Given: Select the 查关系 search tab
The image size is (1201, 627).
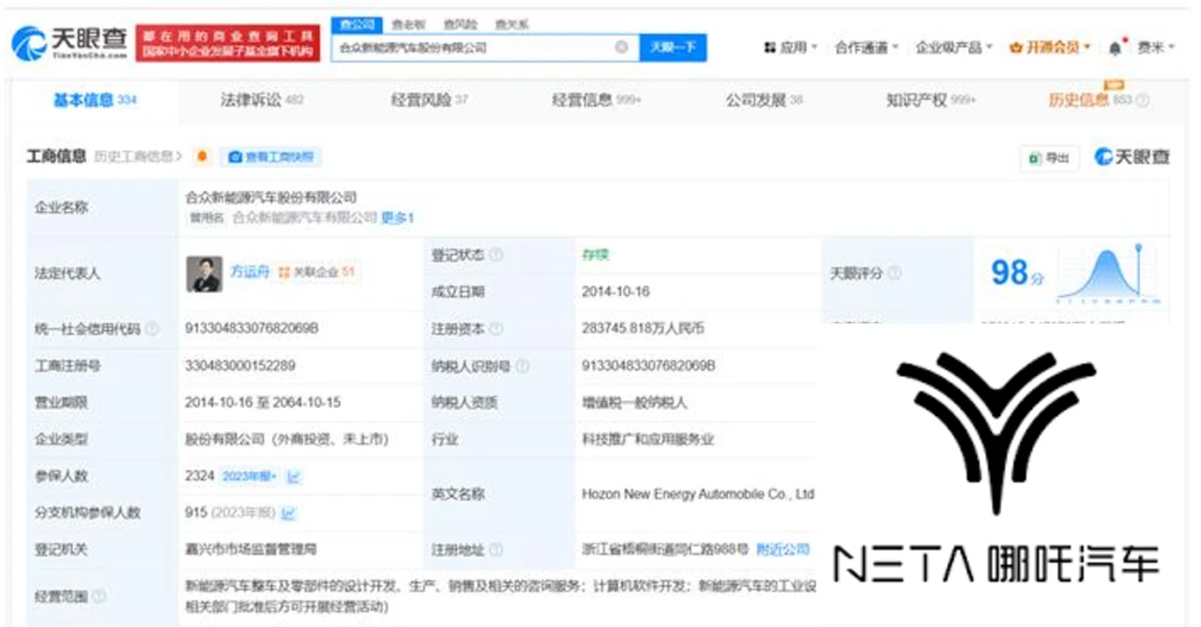Looking at the screenshot, I should pos(510,23).
